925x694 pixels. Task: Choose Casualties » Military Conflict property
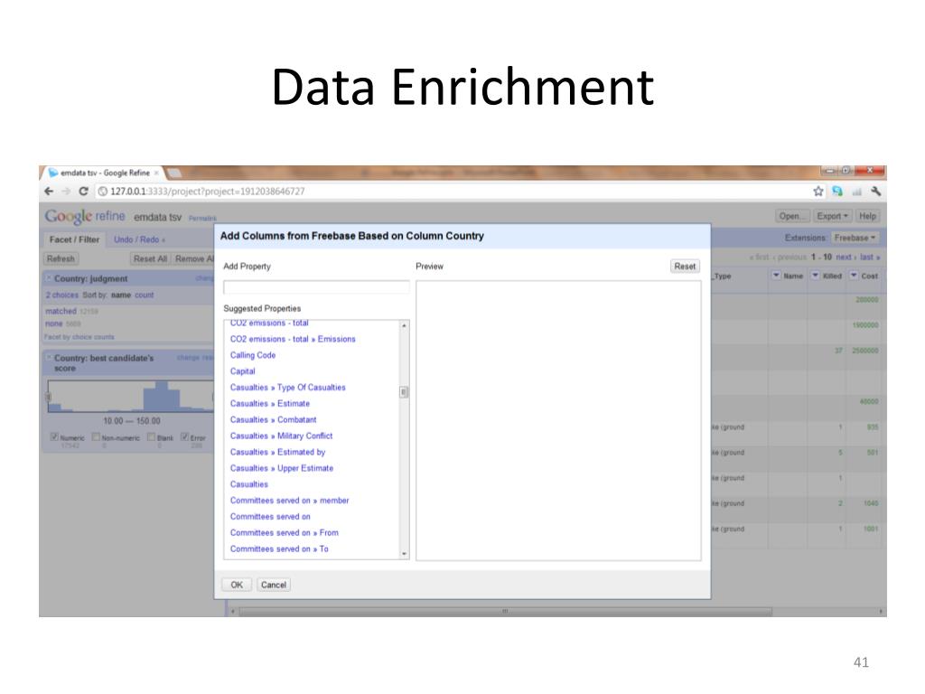pos(282,436)
